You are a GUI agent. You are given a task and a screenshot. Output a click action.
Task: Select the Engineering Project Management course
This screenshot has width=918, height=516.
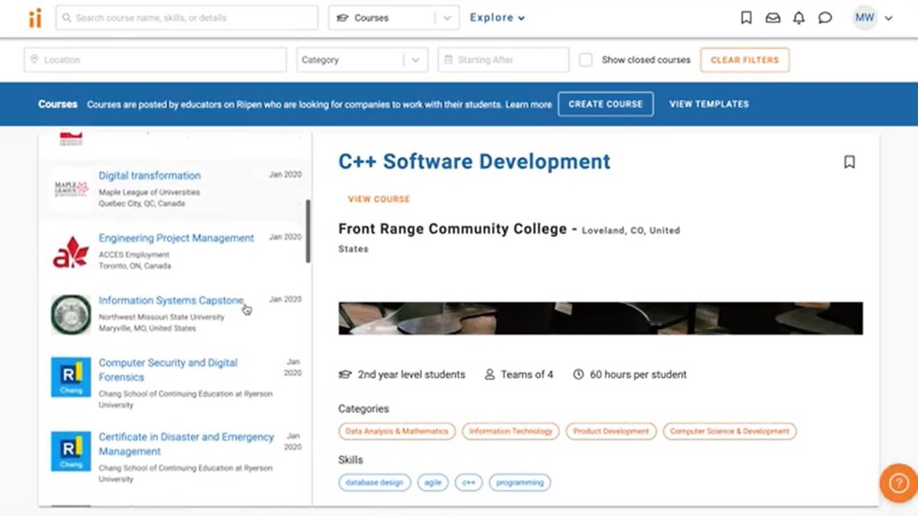point(176,238)
